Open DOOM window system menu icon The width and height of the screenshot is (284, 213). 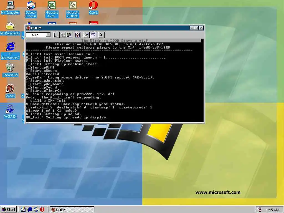tap(28, 28)
